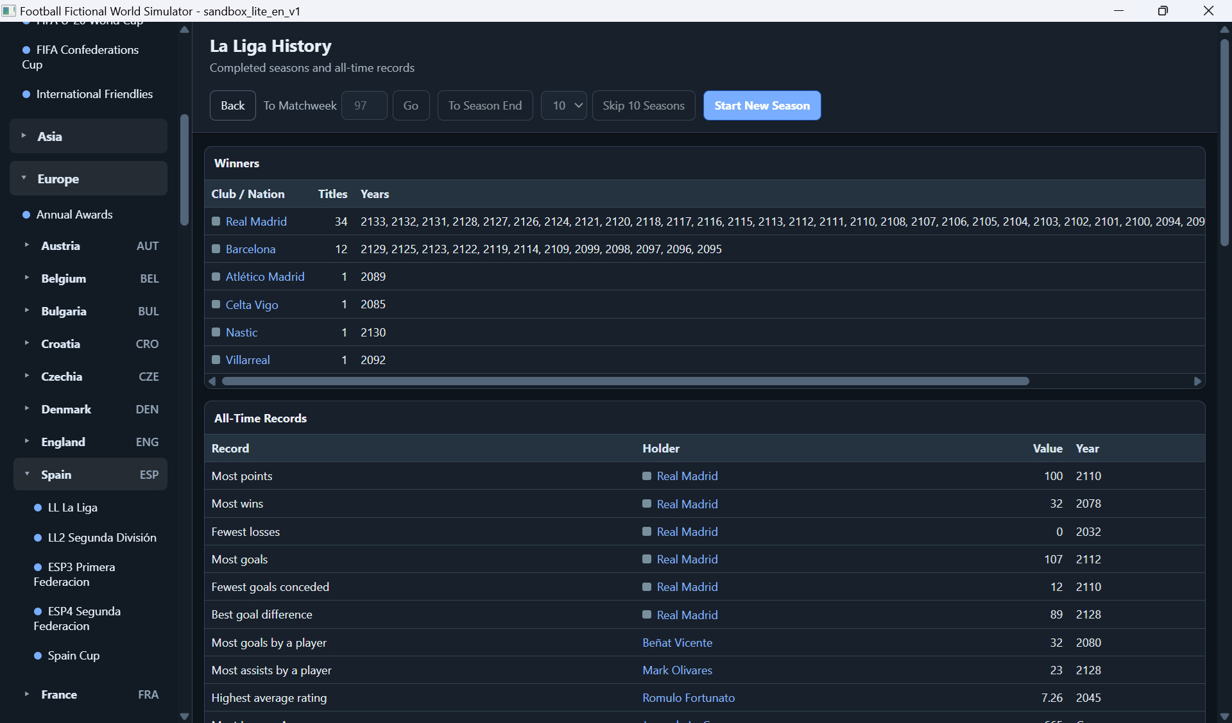Click the Winners table horizontal scrollbar
The width and height of the screenshot is (1232, 723).
pos(626,381)
